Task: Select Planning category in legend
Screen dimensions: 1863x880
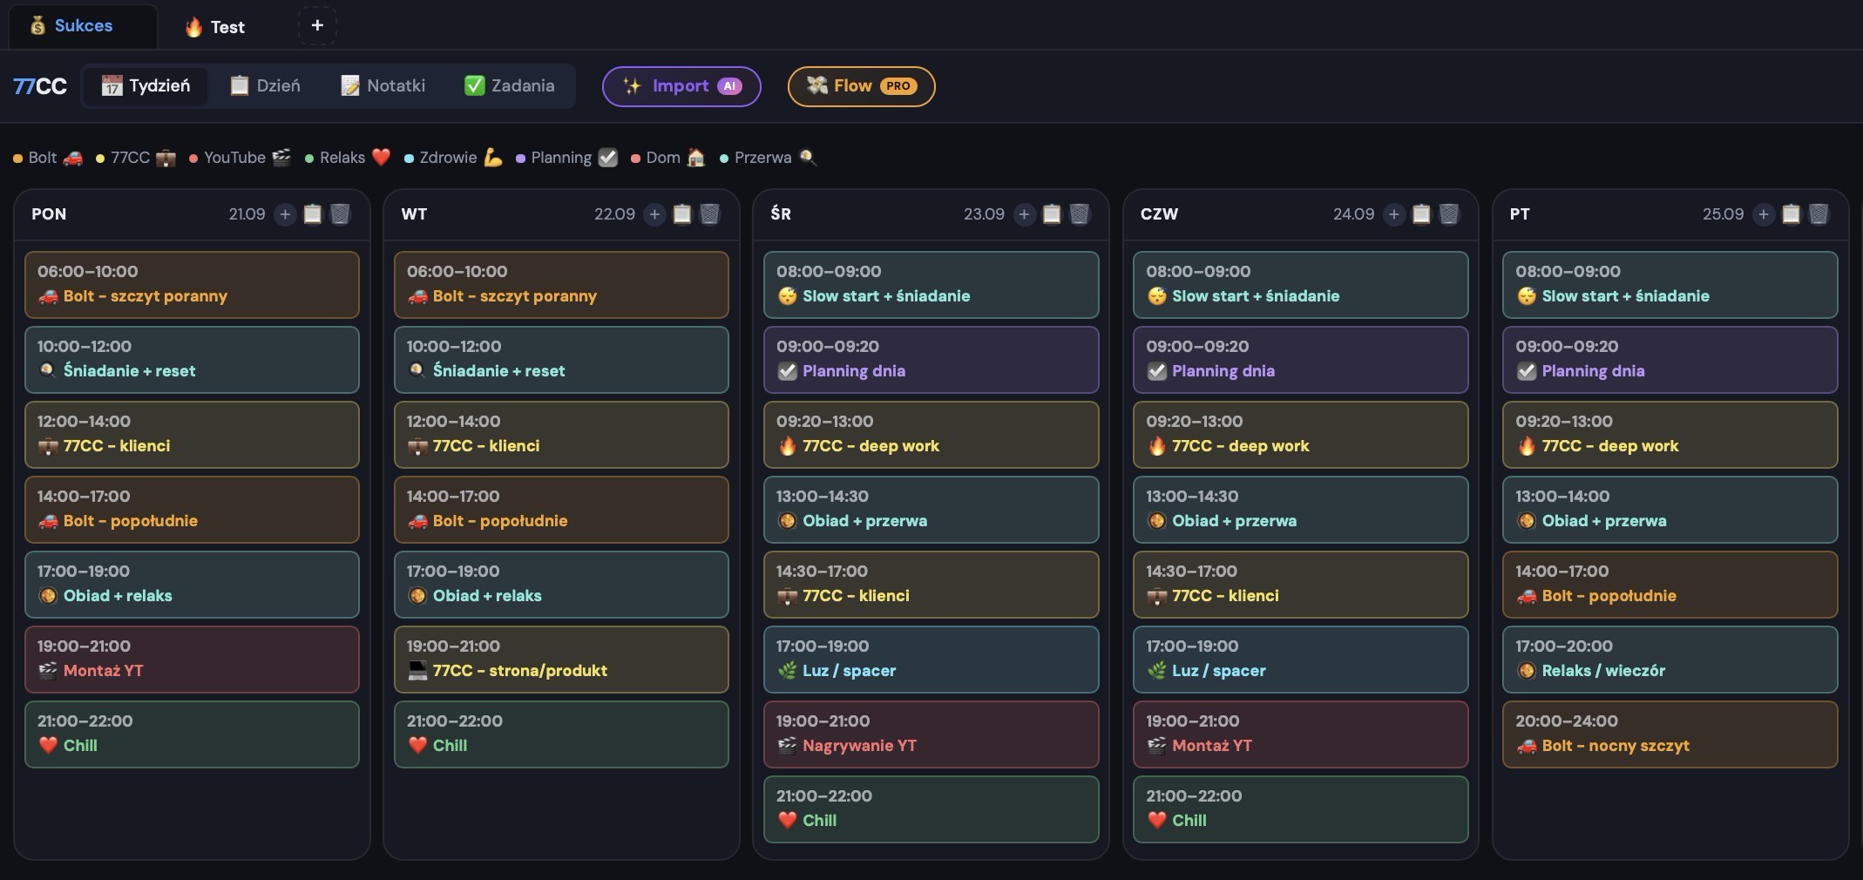Action: pos(567,158)
